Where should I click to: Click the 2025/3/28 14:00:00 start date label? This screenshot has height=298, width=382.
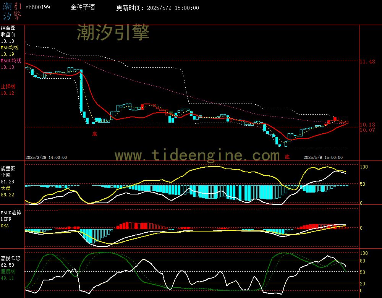46,157
